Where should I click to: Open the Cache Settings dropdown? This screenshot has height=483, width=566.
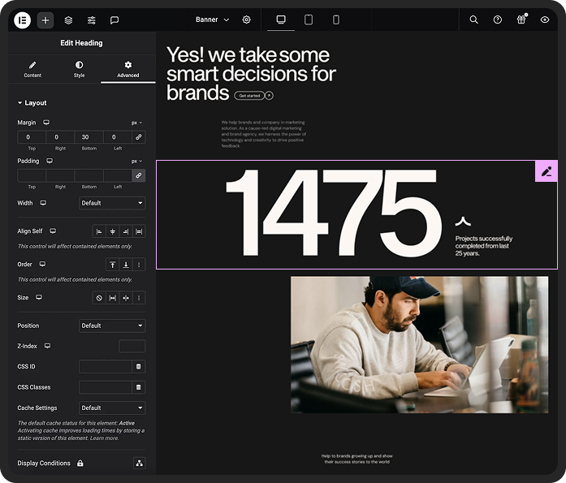112,408
